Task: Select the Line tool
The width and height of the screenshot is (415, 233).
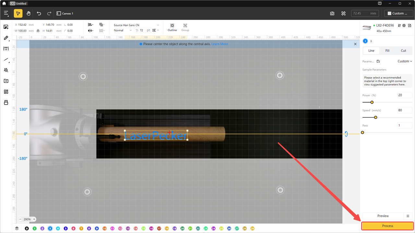Action: click(6, 60)
